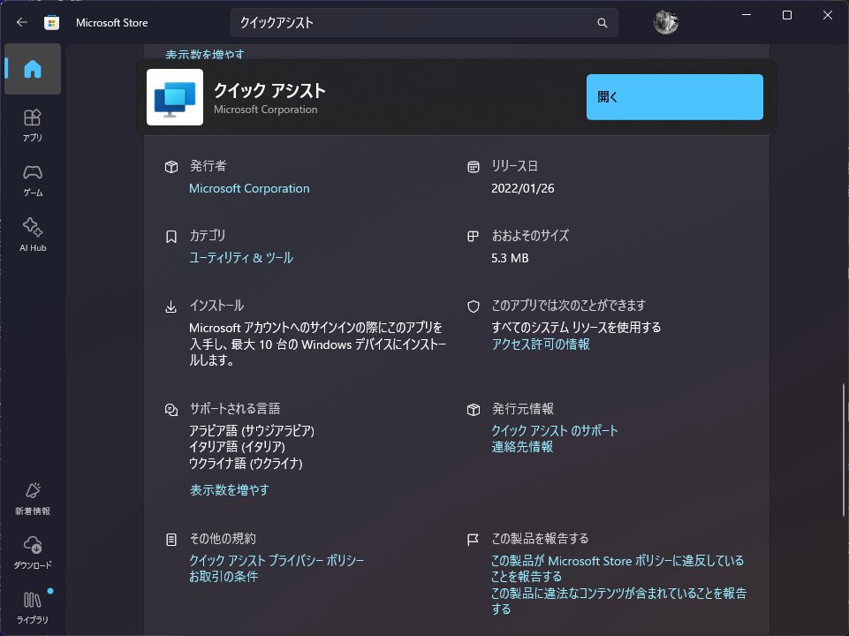
Task: Click the おおよそのサイズ icon
Action: click(474, 237)
